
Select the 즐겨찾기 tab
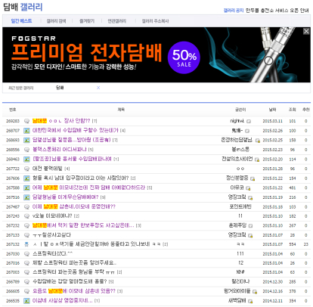87,21
